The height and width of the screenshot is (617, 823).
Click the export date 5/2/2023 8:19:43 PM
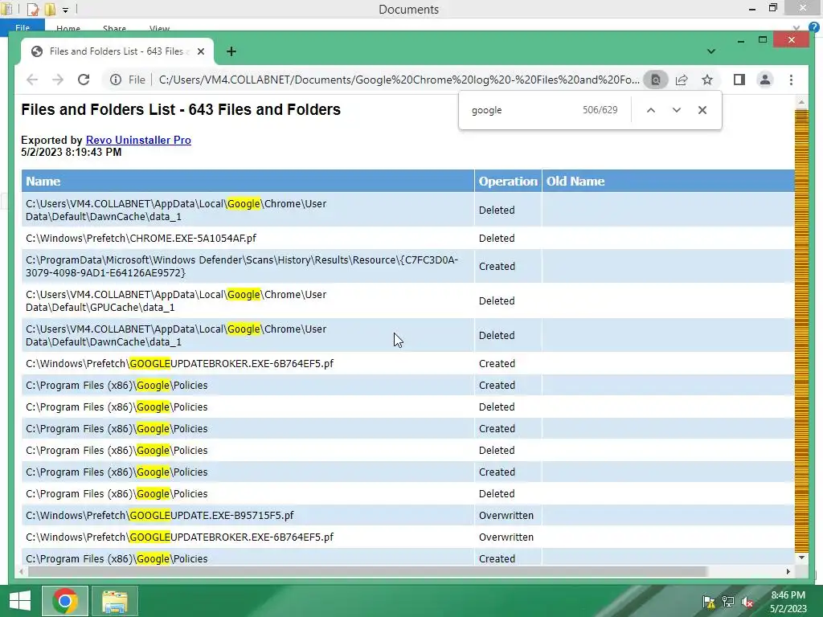[x=72, y=152]
